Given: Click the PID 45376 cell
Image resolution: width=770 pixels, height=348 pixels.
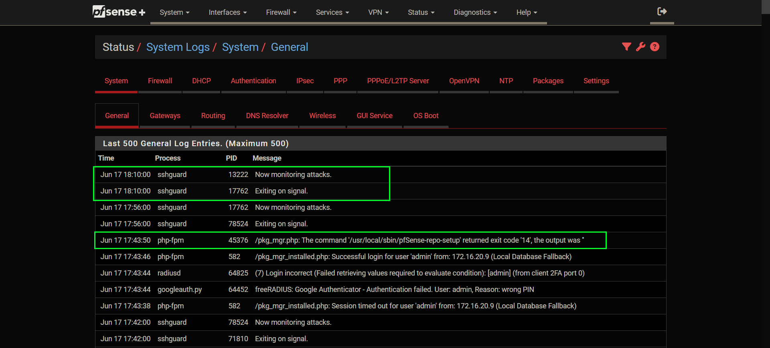Looking at the screenshot, I should coord(238,240).
